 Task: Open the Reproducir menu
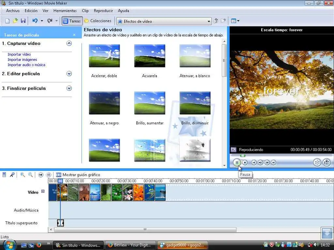click(103, 11)
